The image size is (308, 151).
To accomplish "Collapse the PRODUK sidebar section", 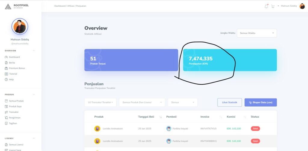I will (x=34, y=95).
